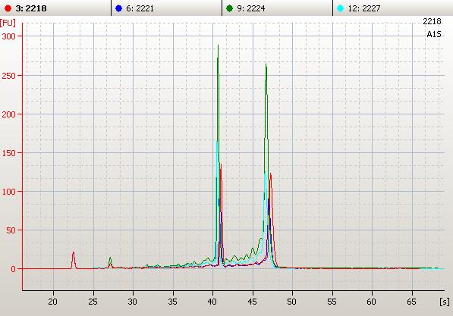This screenshot has height=316, width=453.
Task: Click the 300 value on the y-axis
Action: [x=8, y=36]
